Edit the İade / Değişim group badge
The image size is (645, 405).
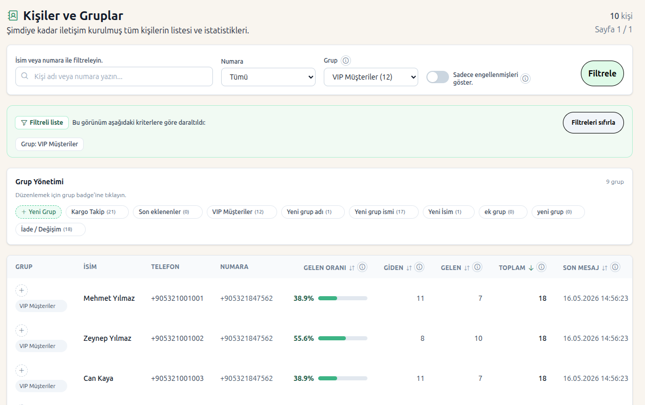50,229
